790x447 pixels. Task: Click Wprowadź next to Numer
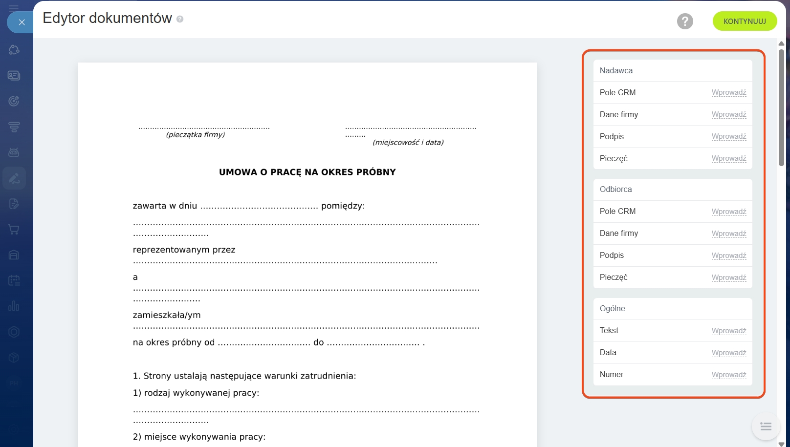728,375
